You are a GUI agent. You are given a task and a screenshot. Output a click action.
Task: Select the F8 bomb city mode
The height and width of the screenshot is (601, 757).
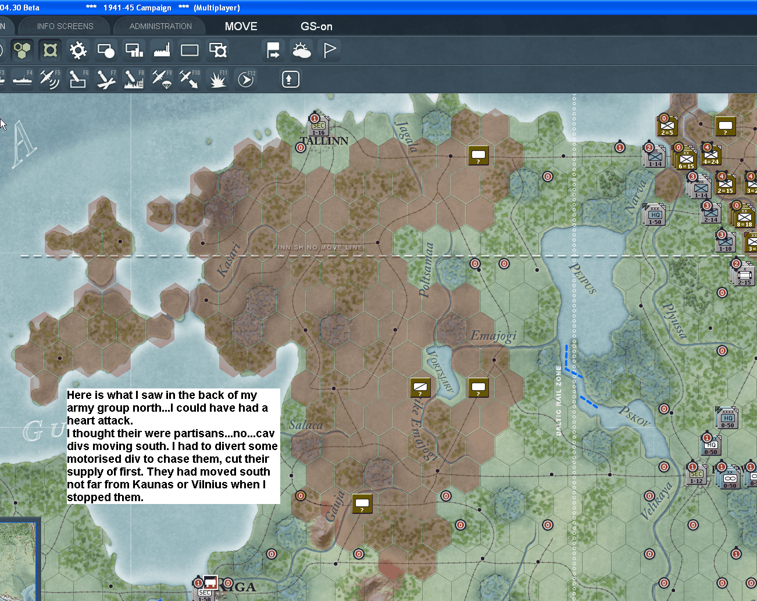click(134, 79)
